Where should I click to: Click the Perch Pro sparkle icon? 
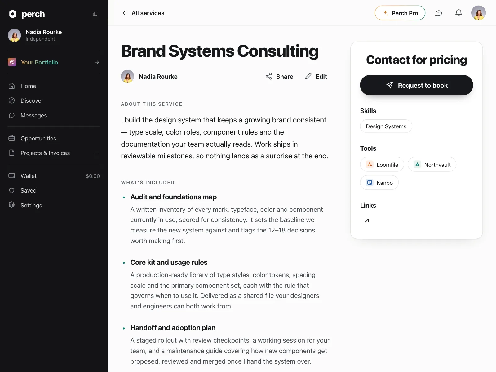coord(386,13)
